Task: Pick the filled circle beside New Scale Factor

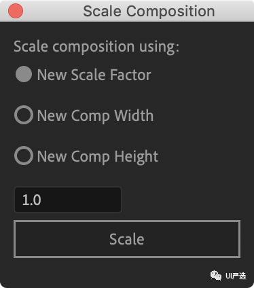Action: [x=24, y=74]
